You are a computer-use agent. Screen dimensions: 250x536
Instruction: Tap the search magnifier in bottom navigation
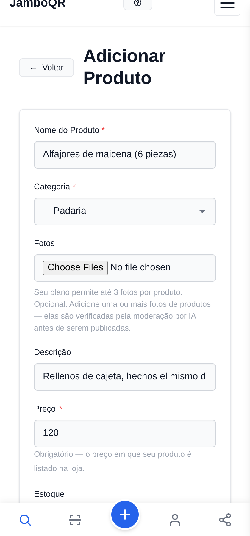click(25, 520)
